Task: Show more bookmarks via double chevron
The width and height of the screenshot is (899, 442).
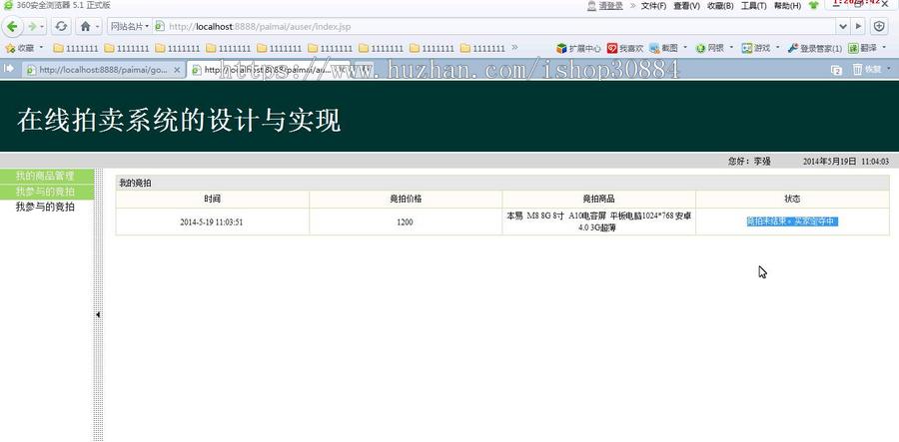Action: (x=514, y=48)
